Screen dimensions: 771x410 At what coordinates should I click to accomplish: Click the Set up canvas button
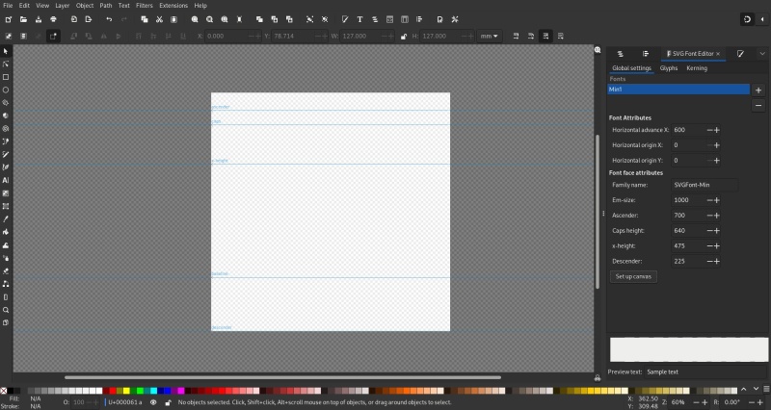(x=633, y=276)
